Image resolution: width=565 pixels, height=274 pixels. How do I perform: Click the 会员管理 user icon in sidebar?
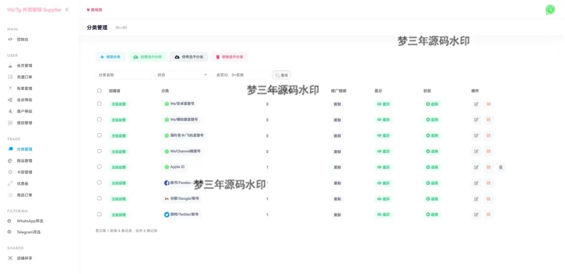(10, 65)
